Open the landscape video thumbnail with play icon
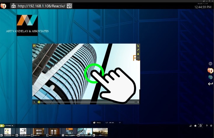This screenshot has width=214, height=138. tap(100, 132)
